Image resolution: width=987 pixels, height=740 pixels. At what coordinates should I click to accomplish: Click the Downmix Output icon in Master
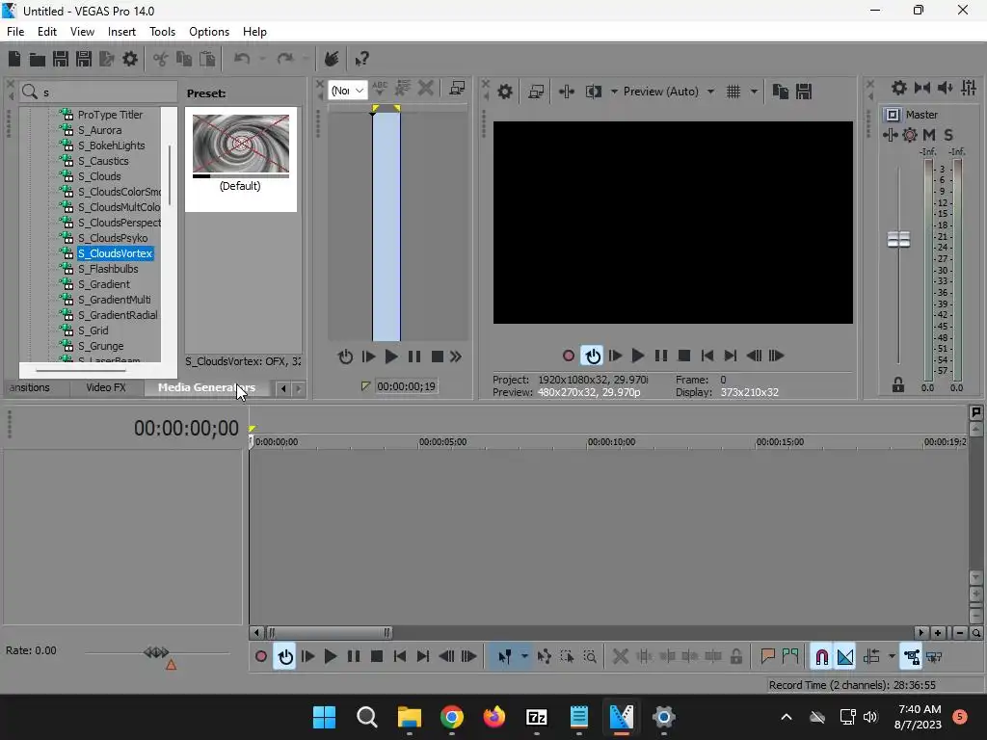(x=922, y=88)
